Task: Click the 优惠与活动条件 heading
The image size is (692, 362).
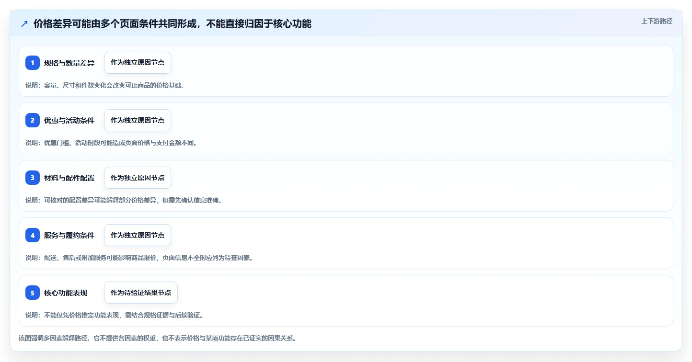Action: click(x=69, y=120)
